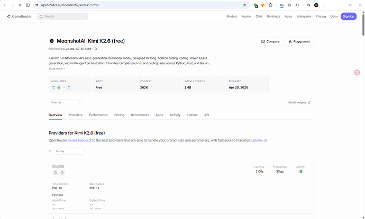Open the info icon beside uptime link
The height and width of the screenshot is (219, 365).
pos(265,141)
